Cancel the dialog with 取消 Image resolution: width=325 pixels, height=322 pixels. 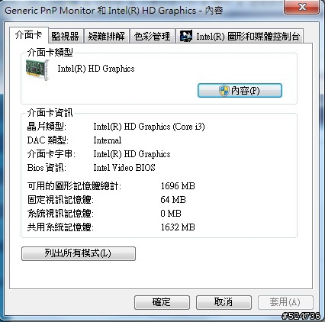[x=224, y=302]
